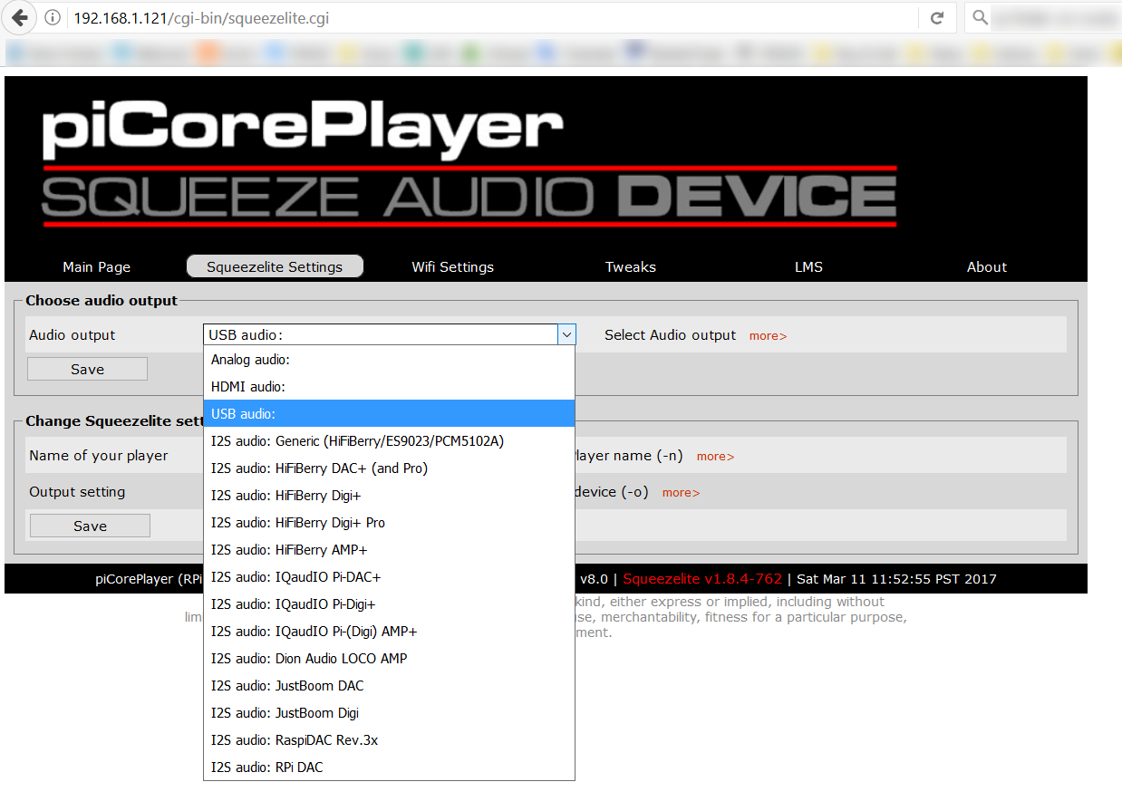
Task: Save the Squeezelite settings section
Action: 90,526
